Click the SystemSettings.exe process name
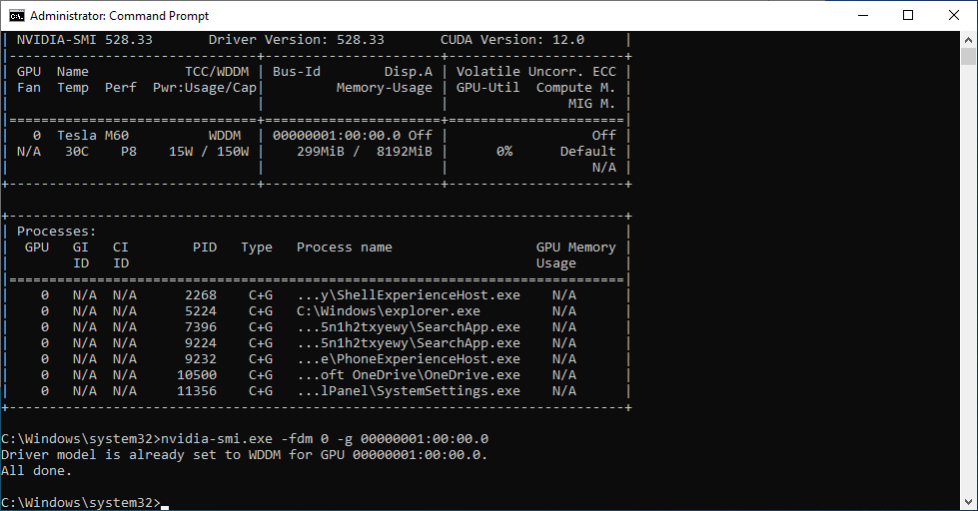Viewport: 978px width, 511px height. tap(409, 391)
